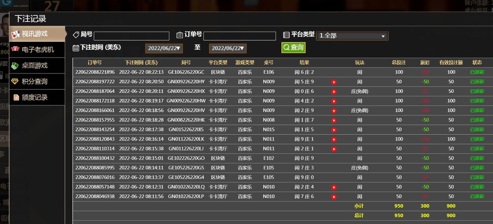The image size is (493, 224).
Task: Click result 闲 6 庄 2
Action: [x=304, y=72]
